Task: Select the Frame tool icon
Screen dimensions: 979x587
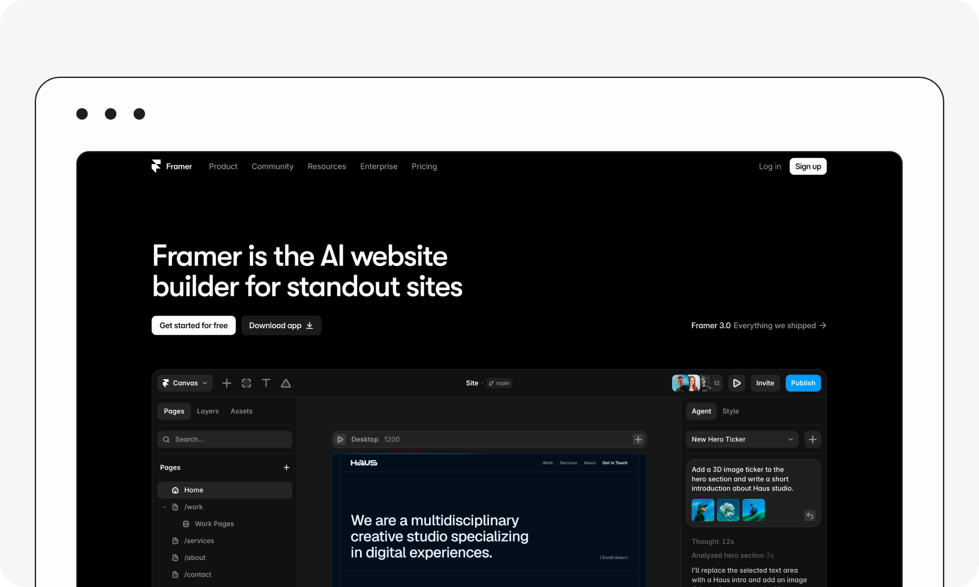Action: click(246, 383)
